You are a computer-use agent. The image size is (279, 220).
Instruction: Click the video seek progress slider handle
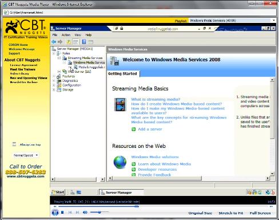coord(137,206)
